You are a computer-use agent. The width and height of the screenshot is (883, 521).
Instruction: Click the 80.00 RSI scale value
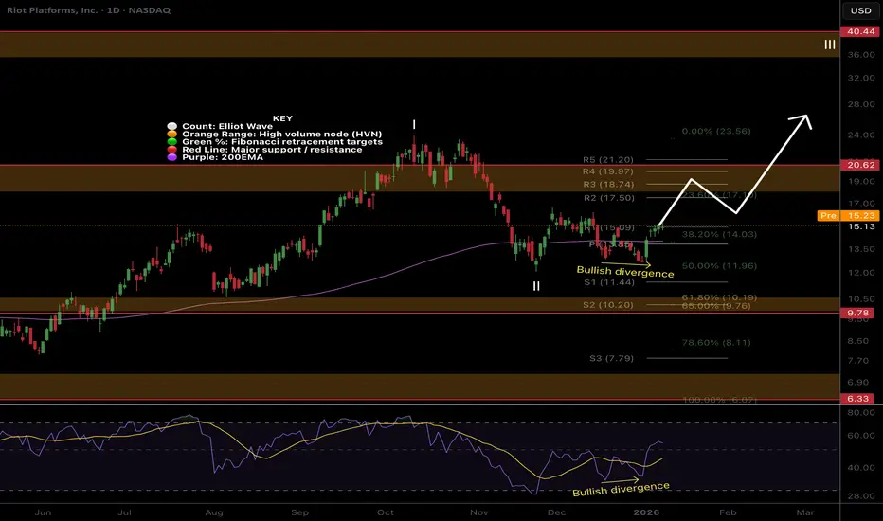click(861, 413)
